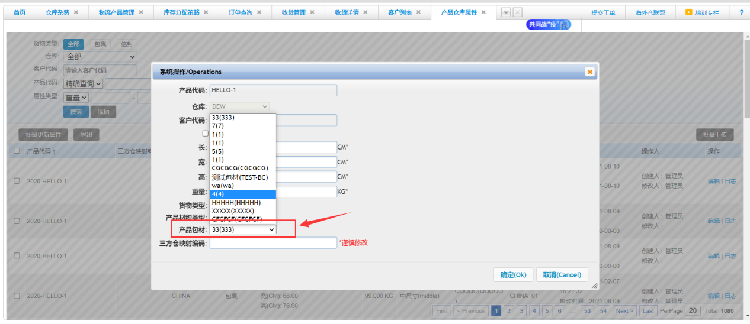Expand the 产品包材 dropdown showing 33(333)

coord(243,229)
